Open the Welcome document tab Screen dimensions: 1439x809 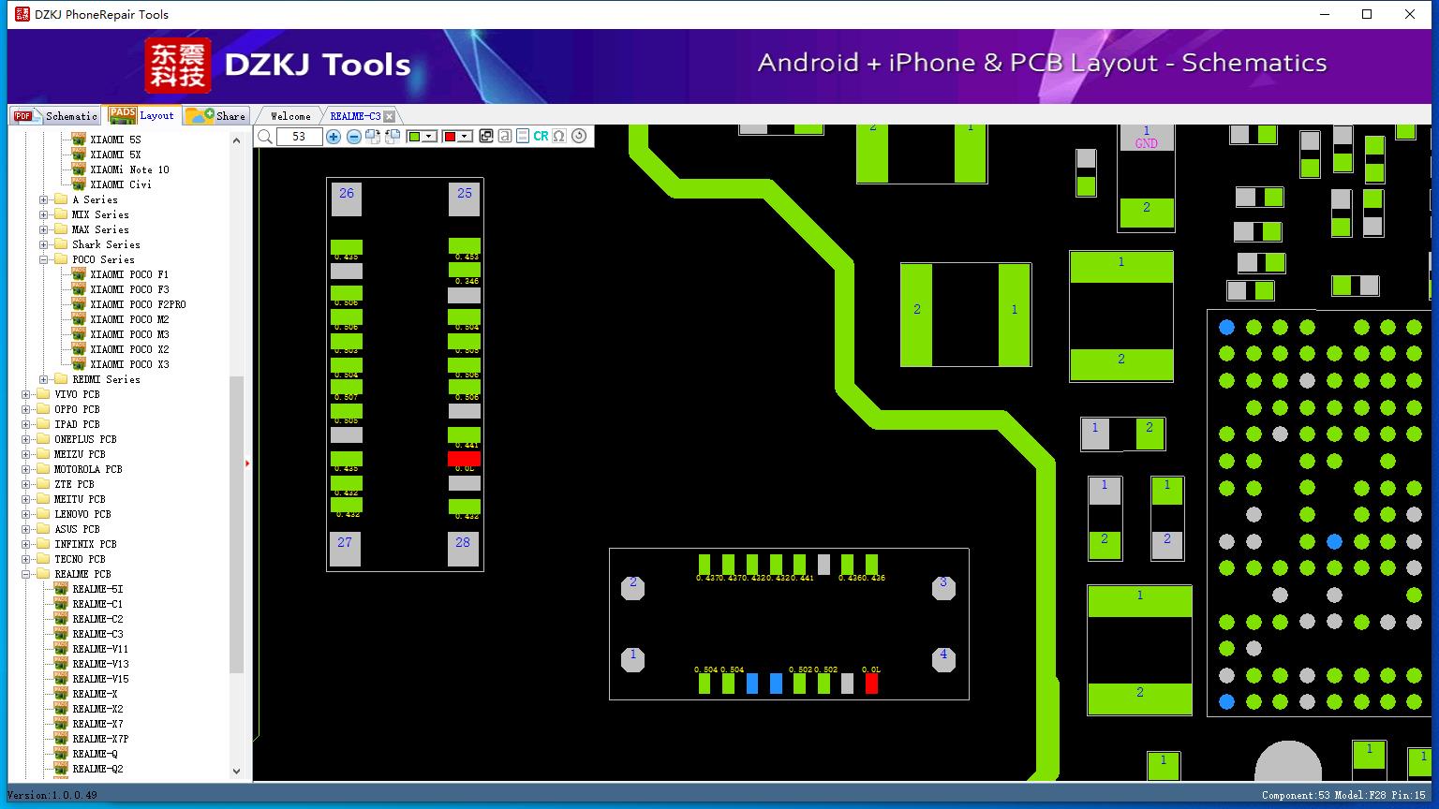(x=290, y=116)
